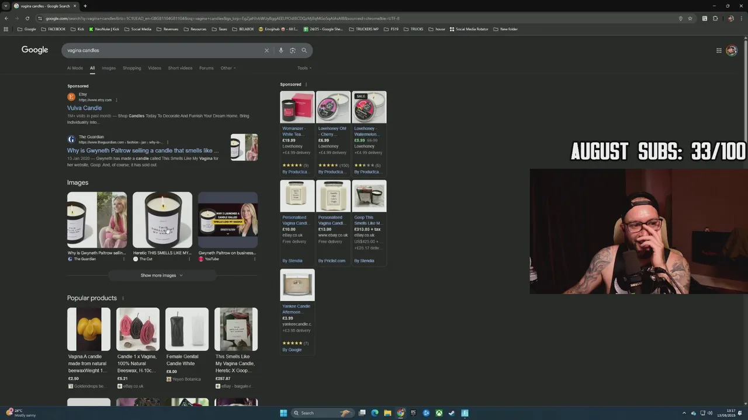Open the Kick bookmark folder

77,29
